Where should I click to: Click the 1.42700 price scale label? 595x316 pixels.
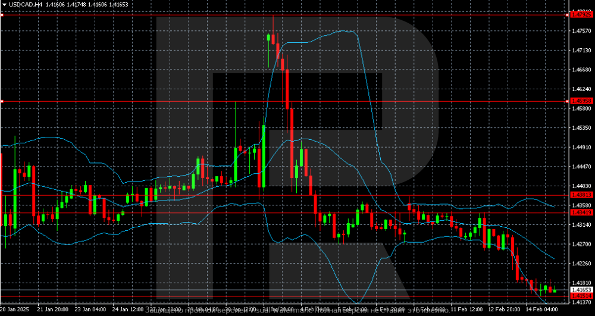click(581, 244)
